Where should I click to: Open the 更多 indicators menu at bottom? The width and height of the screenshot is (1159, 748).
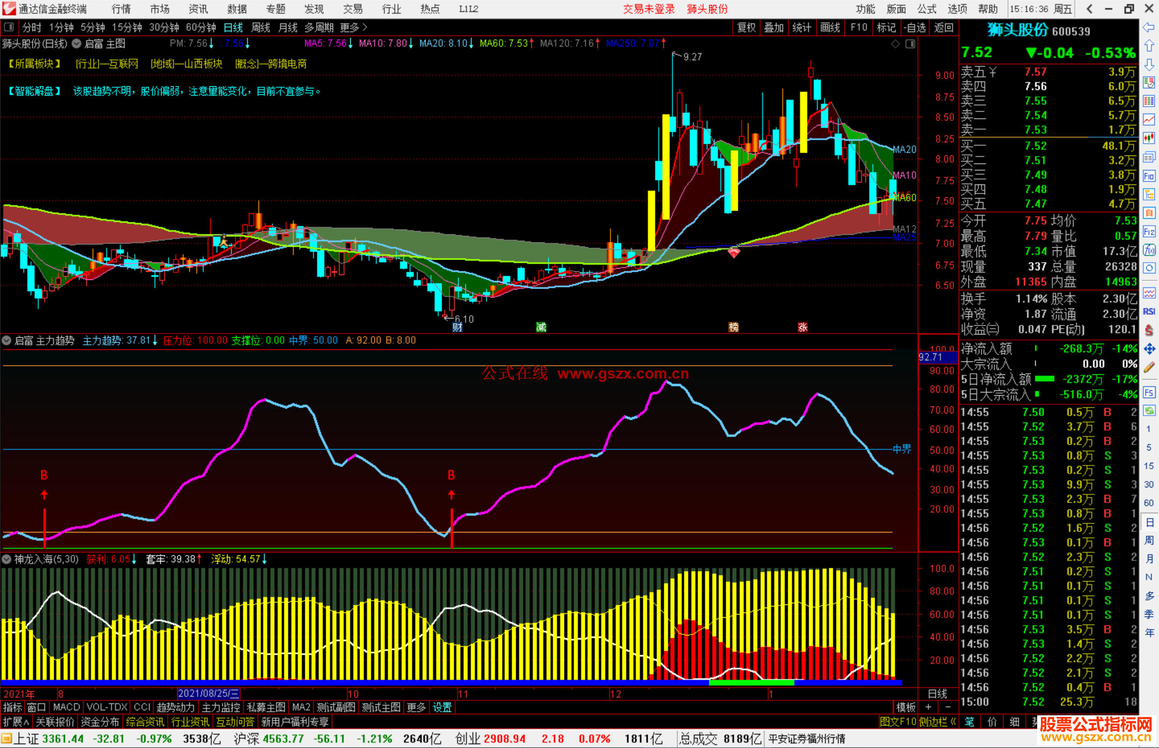click(416, 707)
